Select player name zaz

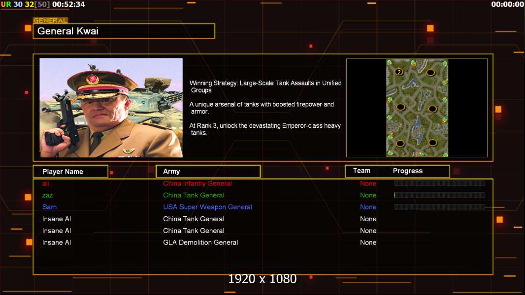[x=47, y=195]
